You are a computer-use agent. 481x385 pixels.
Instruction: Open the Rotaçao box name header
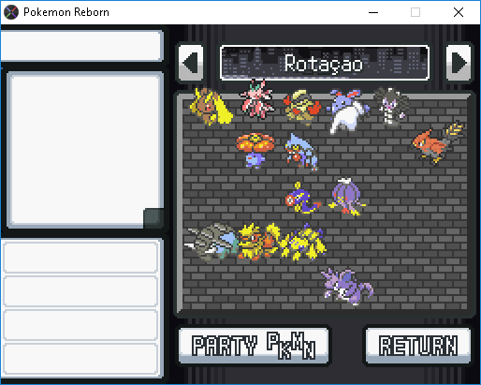(x=325, y=63)
